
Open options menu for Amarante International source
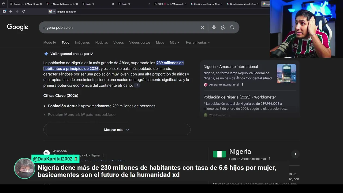[x=243, y=85]
